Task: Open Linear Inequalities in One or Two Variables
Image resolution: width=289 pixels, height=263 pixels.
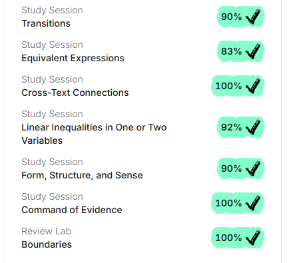Action: (x=94, y=134)
